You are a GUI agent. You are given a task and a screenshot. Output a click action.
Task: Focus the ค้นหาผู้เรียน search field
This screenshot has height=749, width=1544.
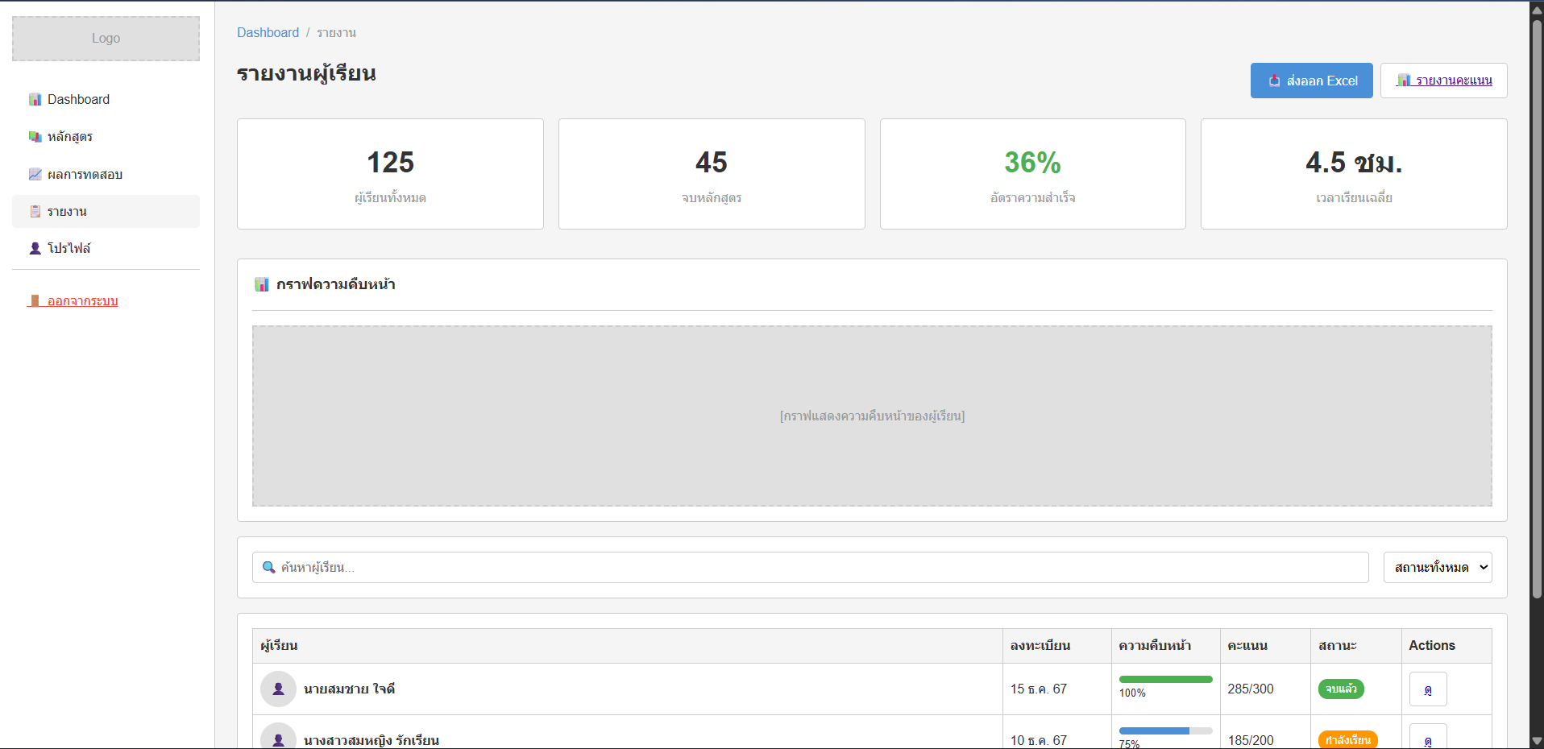(x=820, y=567)
